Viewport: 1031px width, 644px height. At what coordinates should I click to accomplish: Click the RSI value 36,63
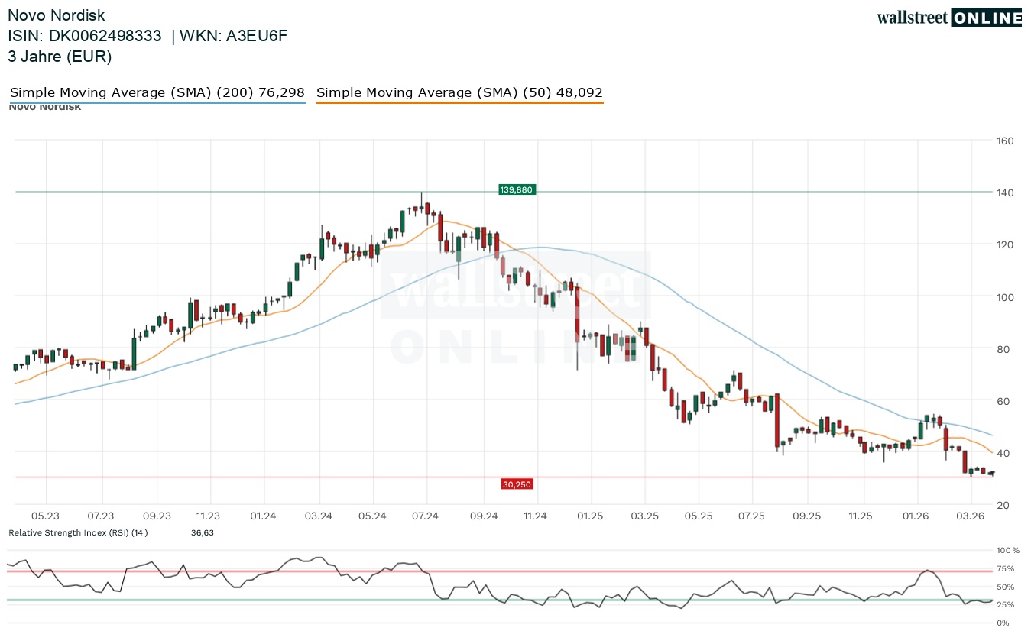pyautogui.click(x=203, y=532)
